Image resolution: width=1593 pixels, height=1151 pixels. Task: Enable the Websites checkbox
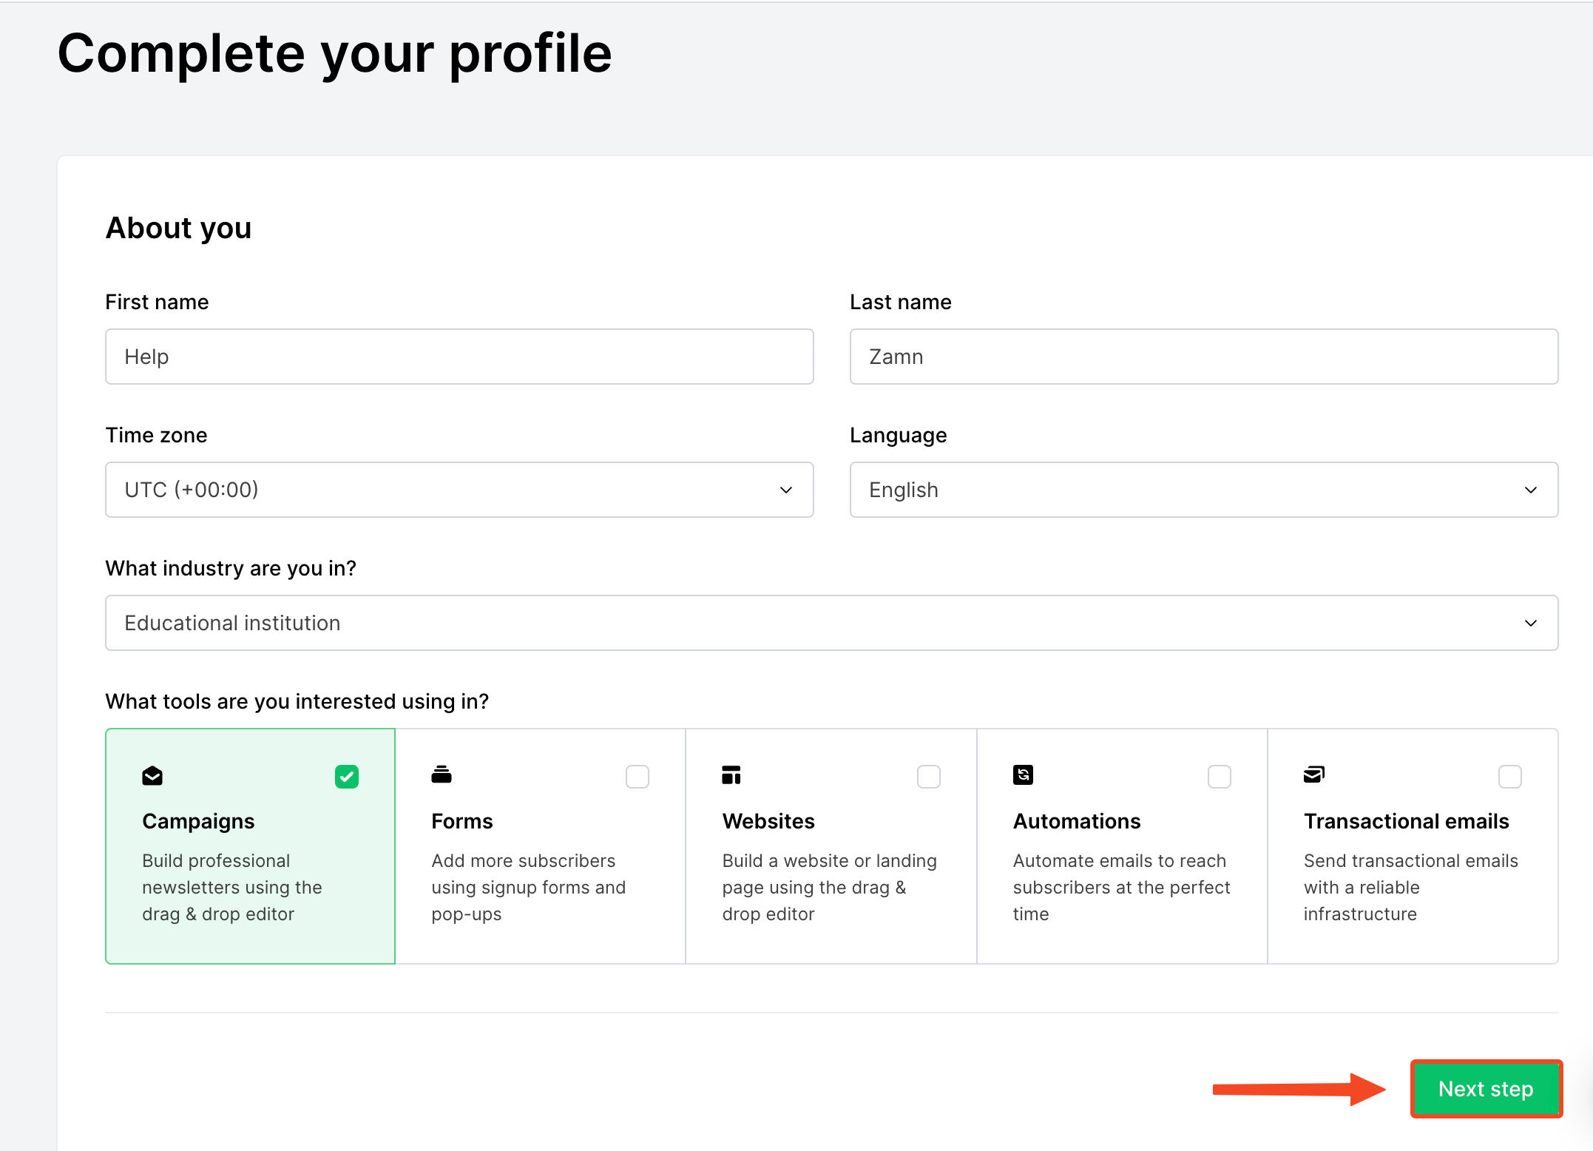(x=929, y=777)
